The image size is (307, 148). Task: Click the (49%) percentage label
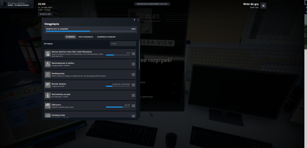click(x=133, y=29)
